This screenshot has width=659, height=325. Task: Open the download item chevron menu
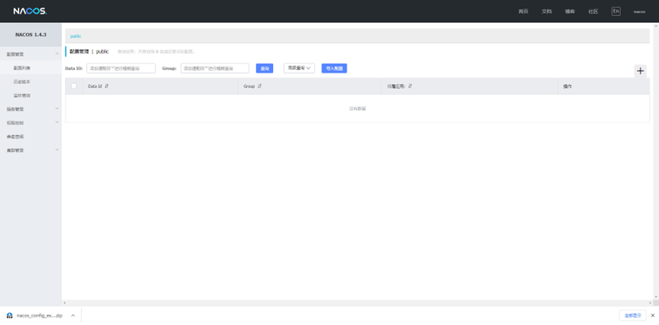tap(72, 315)
